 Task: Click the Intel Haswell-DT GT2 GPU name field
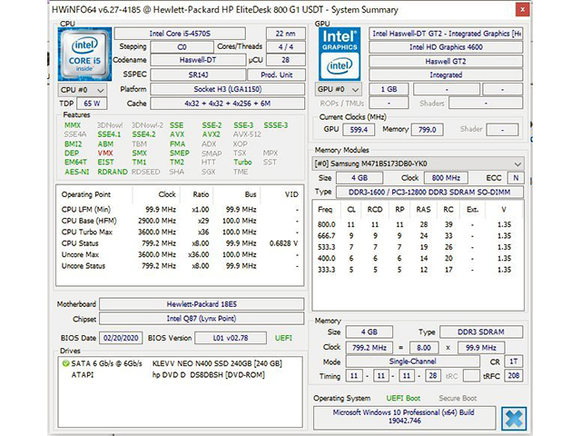(446, 34)
